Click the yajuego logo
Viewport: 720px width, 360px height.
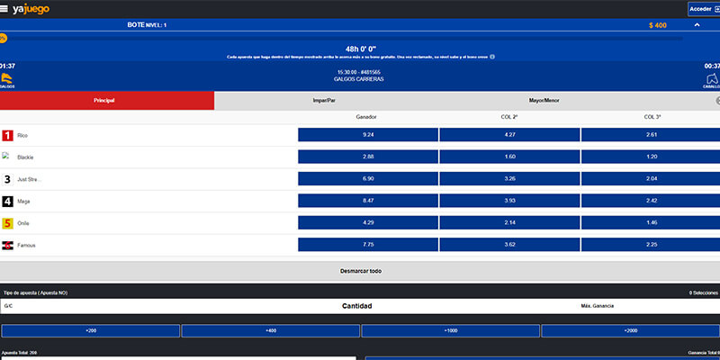tap(31, 9)
